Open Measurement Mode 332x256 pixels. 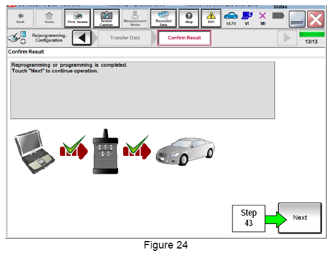(x=135, y=18)
